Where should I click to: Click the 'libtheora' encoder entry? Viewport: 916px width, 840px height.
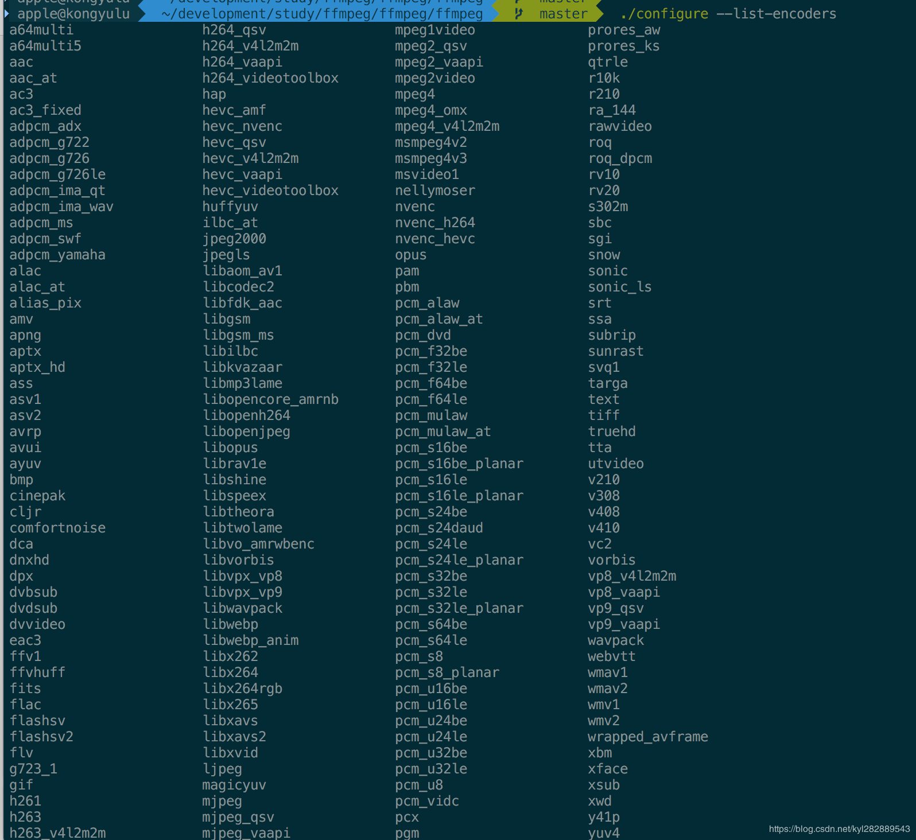tap(238, 512)
